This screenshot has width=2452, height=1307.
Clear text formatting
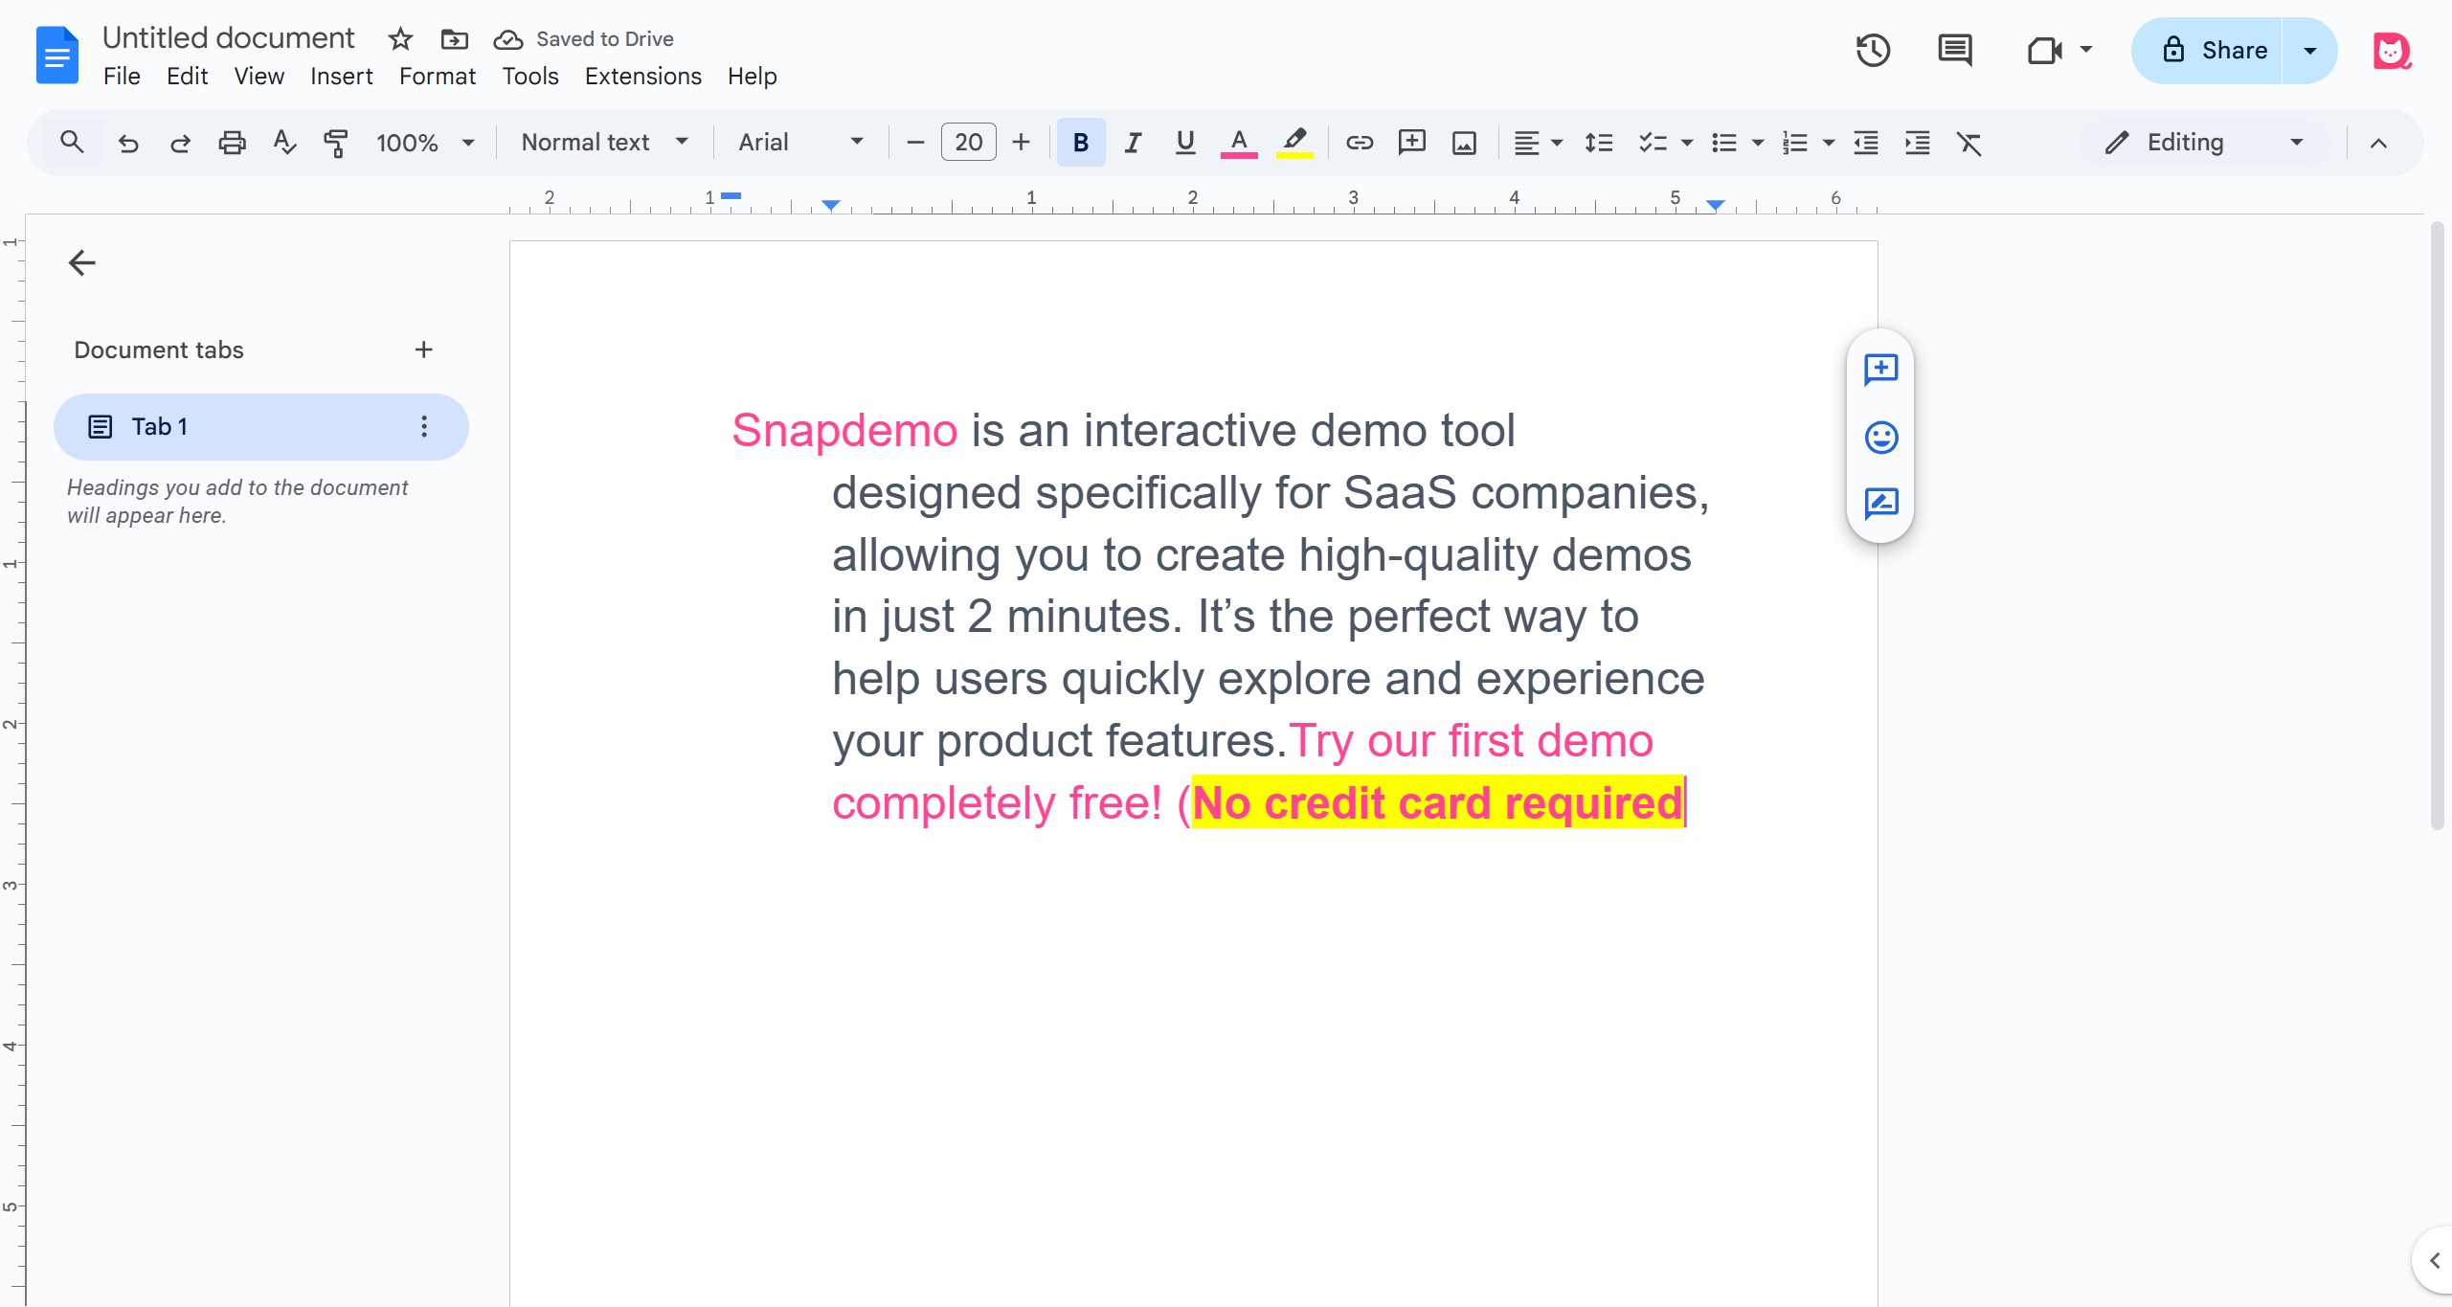(x=1968, y=143)
